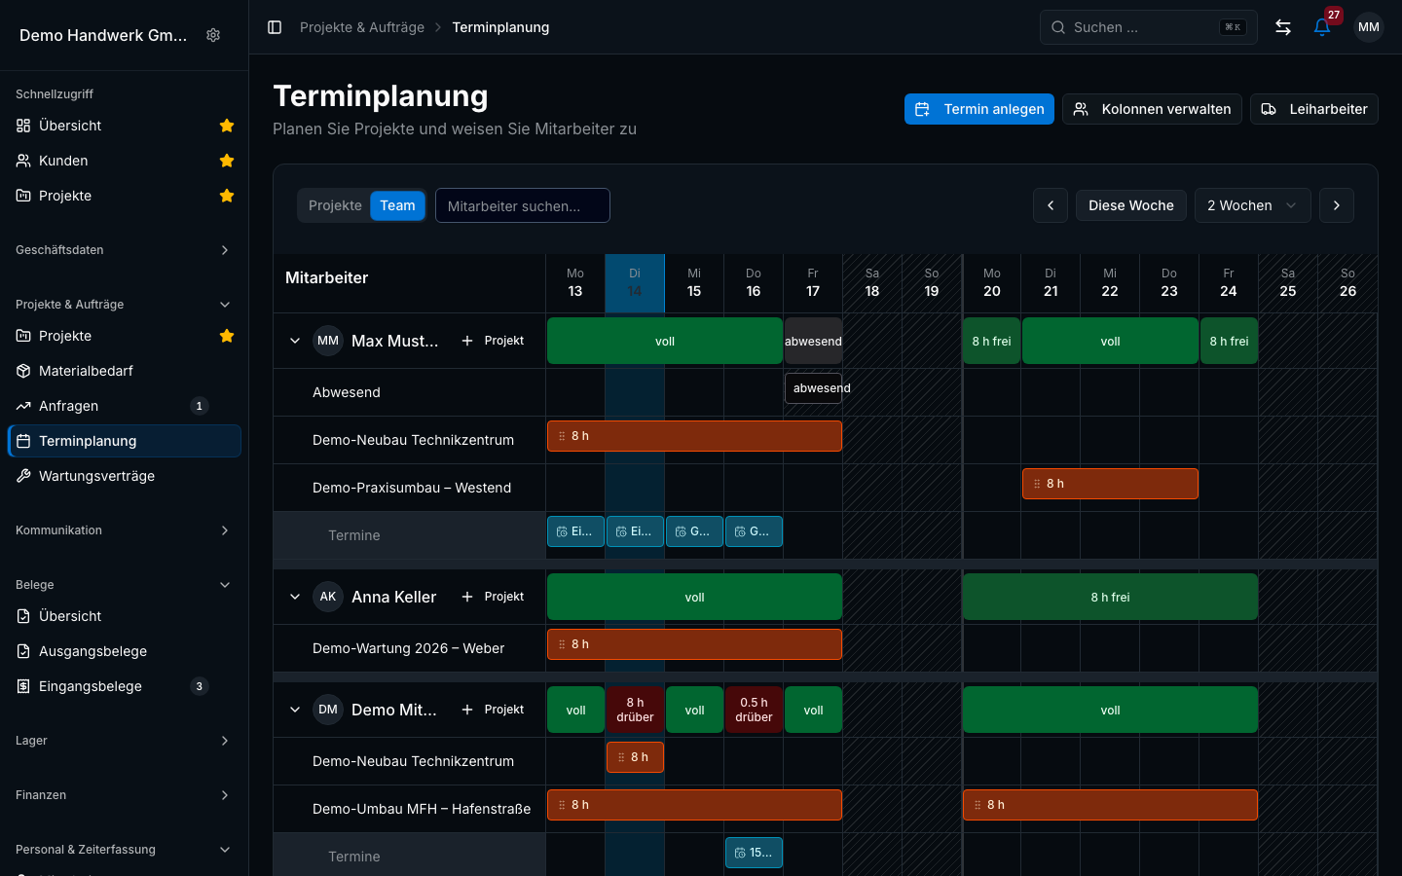Expand the Lager section
Viewport: 1402px width, 876px height.
coord(125,741)
